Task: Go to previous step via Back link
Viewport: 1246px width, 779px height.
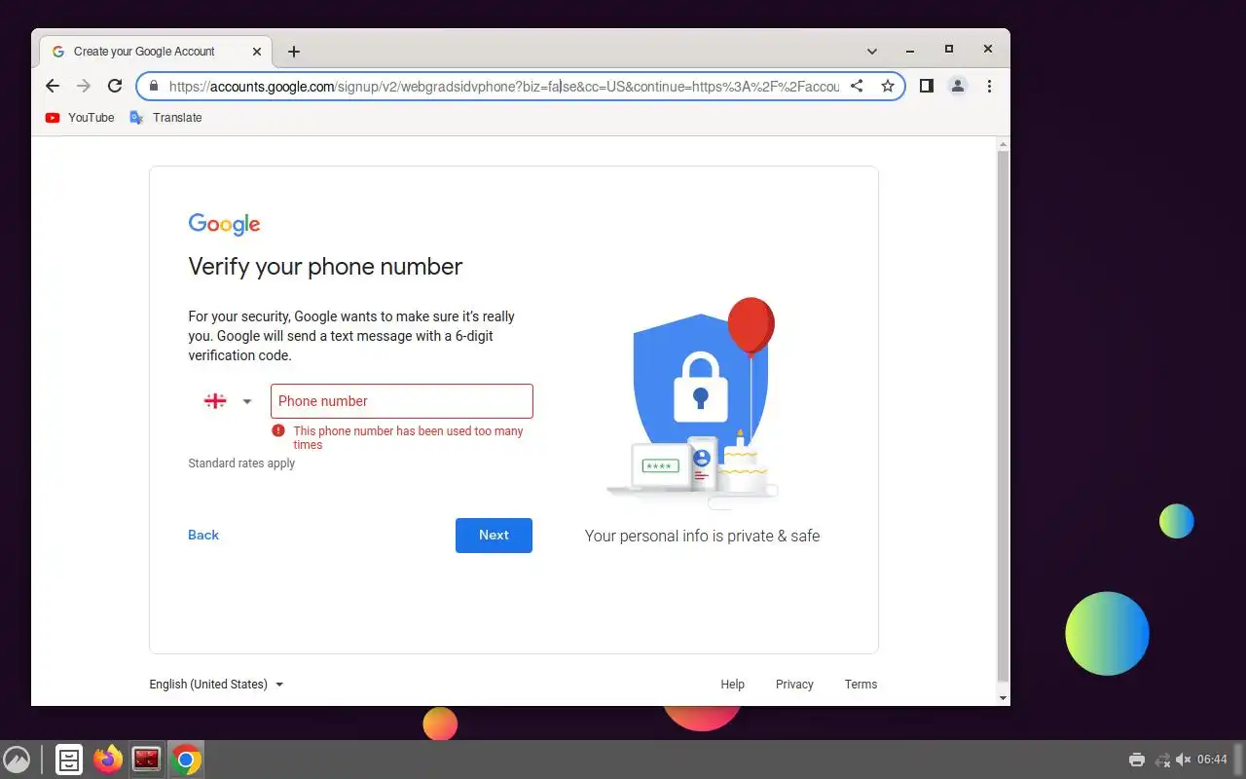Action: pos(203,535)
